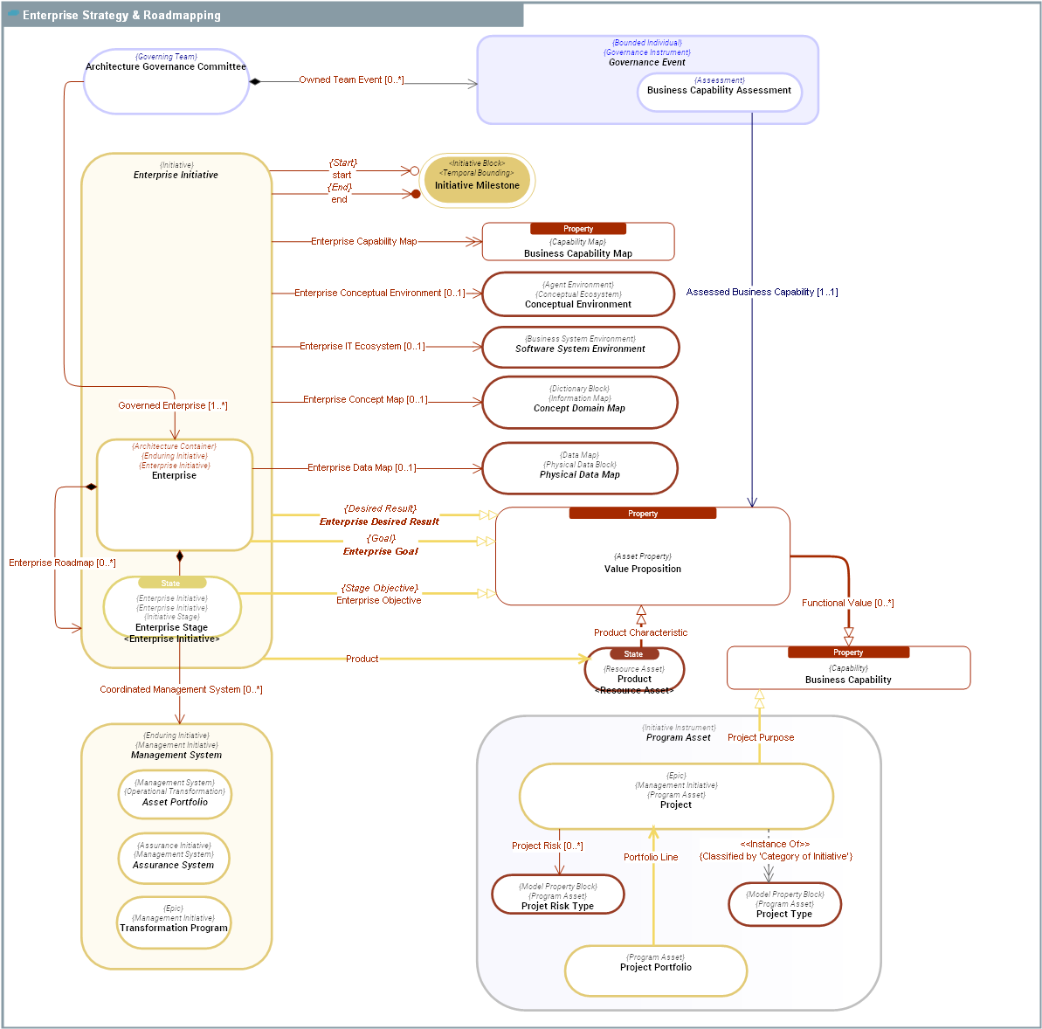
Task: Toggle the Property badge on Value Proposition
Action: tap(642, 514)
